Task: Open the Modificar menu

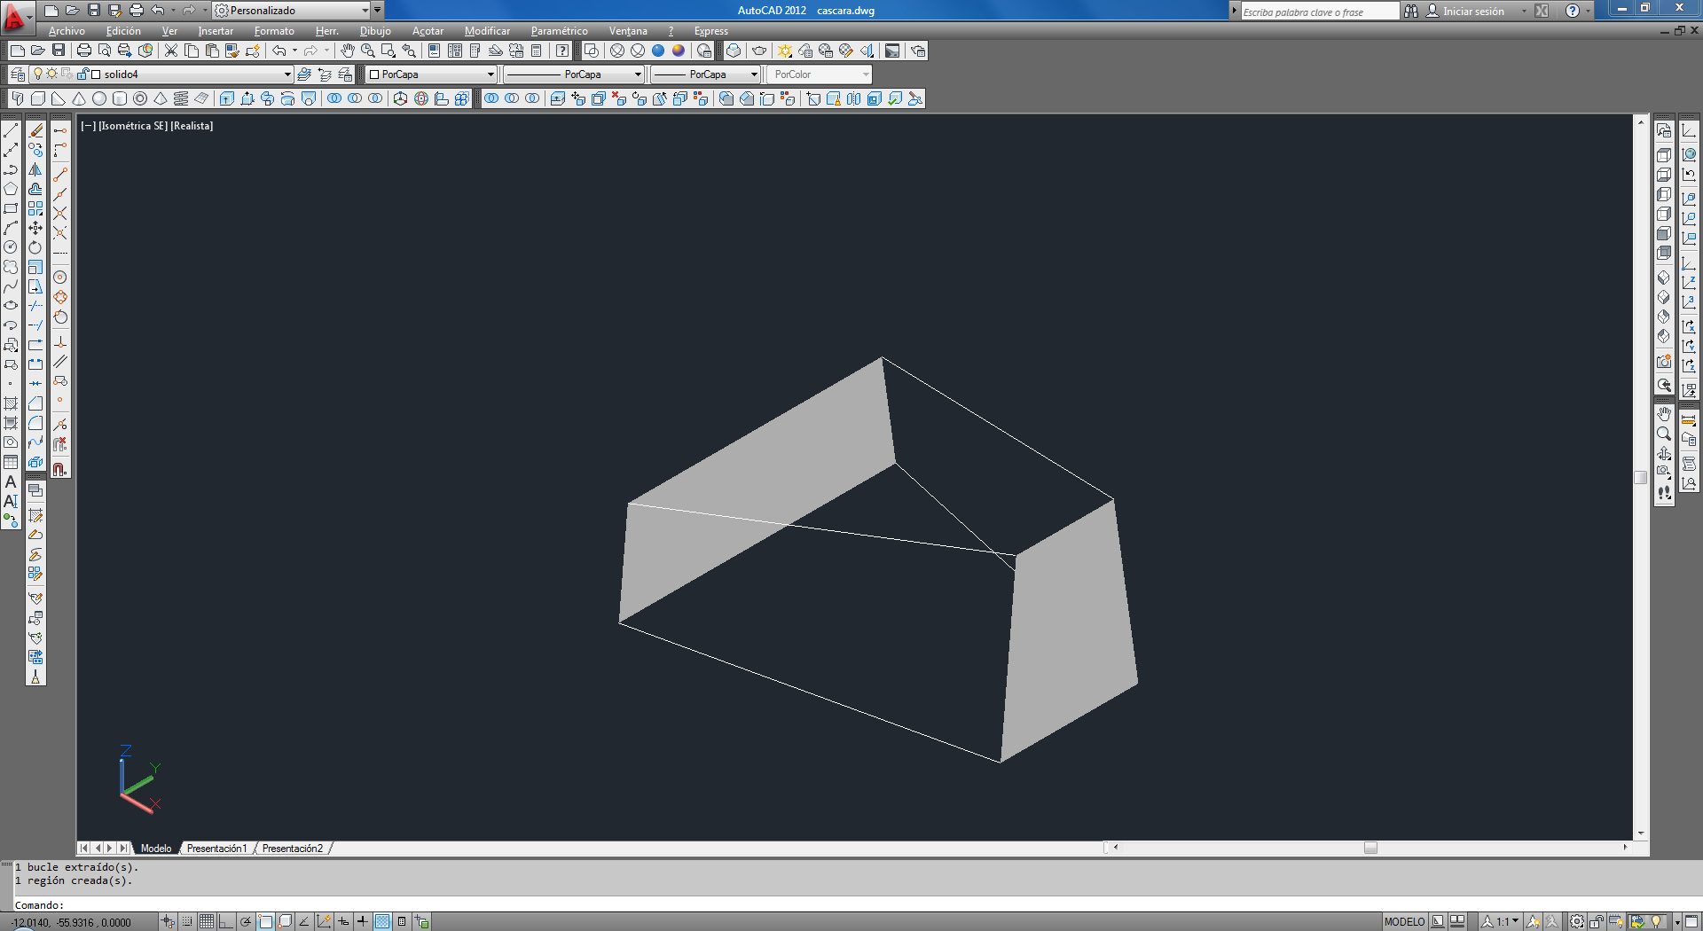Action: click(x=487, y=31)
